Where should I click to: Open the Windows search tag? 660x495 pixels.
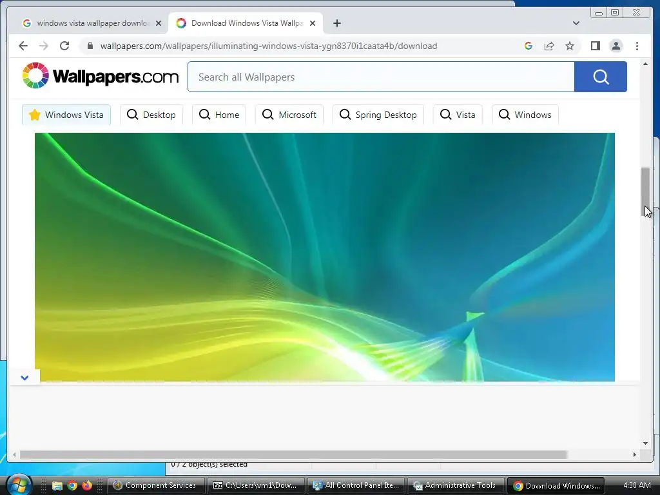pos(525,115)
